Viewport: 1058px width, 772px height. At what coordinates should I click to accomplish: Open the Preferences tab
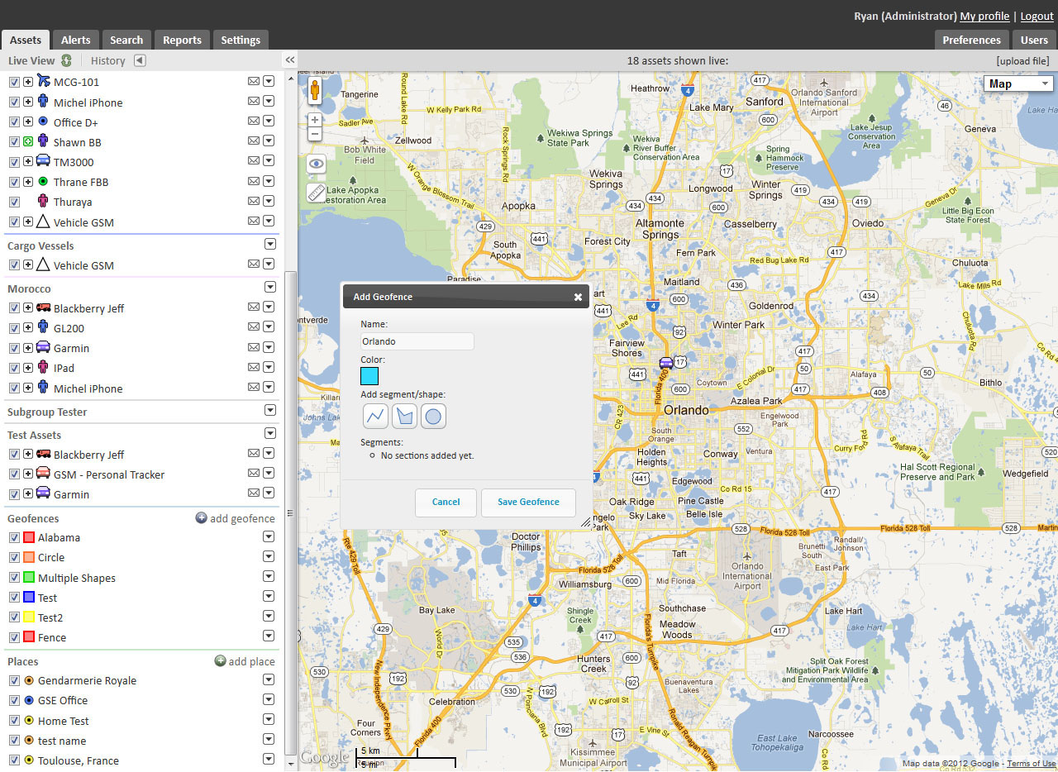coord(971,39)
